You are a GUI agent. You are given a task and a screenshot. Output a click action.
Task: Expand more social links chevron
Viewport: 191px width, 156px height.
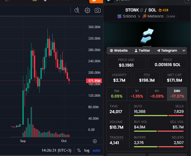[184, 51]
